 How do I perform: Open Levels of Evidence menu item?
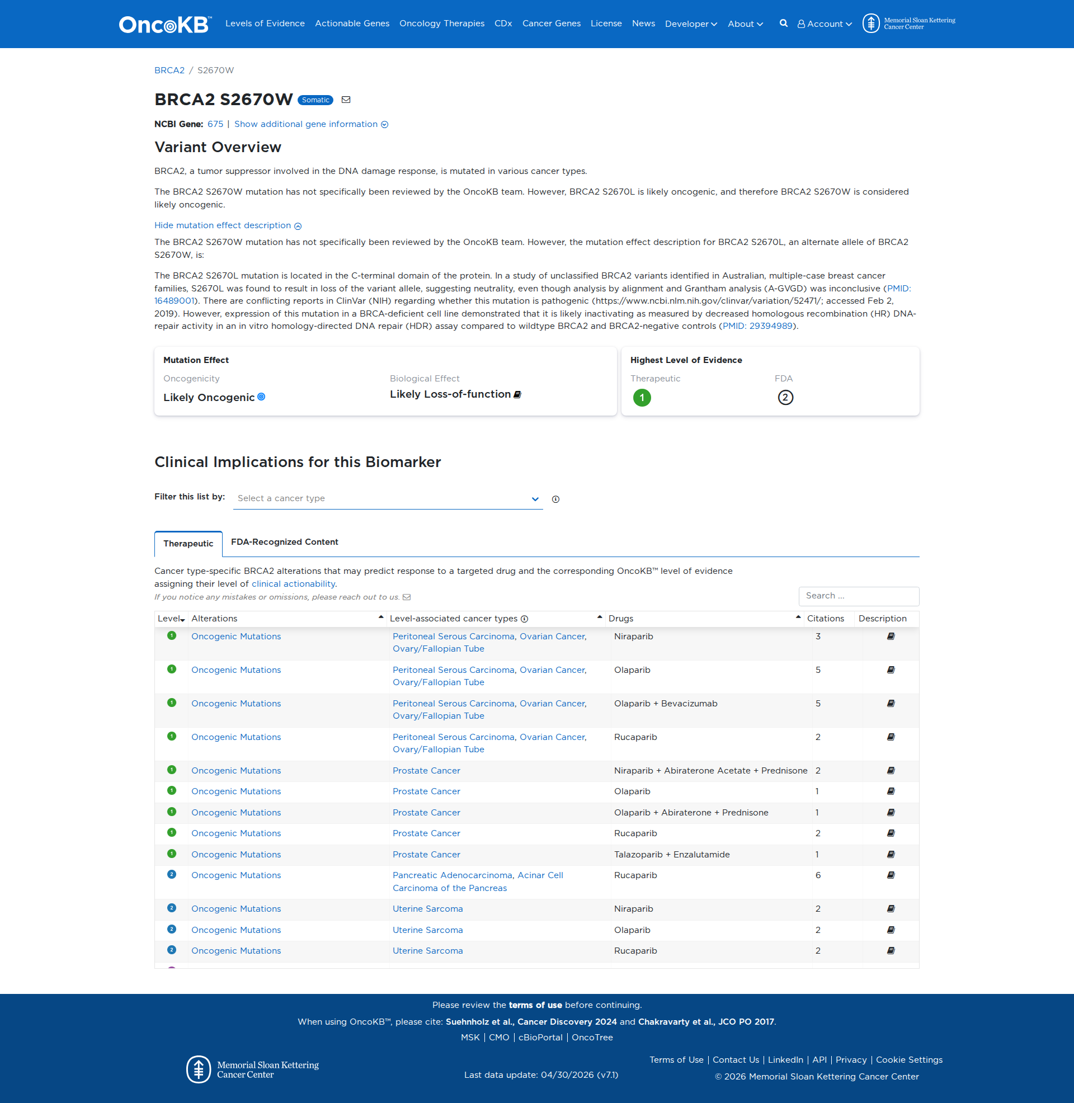coord(265,23)
